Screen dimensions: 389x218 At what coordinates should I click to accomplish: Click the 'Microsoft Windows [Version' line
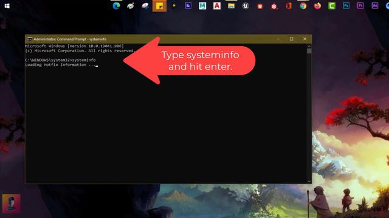point(74,46)
